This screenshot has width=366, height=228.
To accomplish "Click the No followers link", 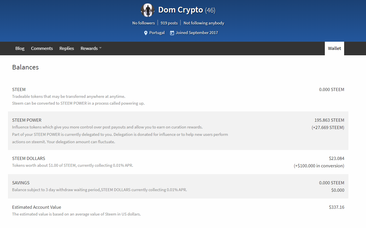I will coord(144,23).
